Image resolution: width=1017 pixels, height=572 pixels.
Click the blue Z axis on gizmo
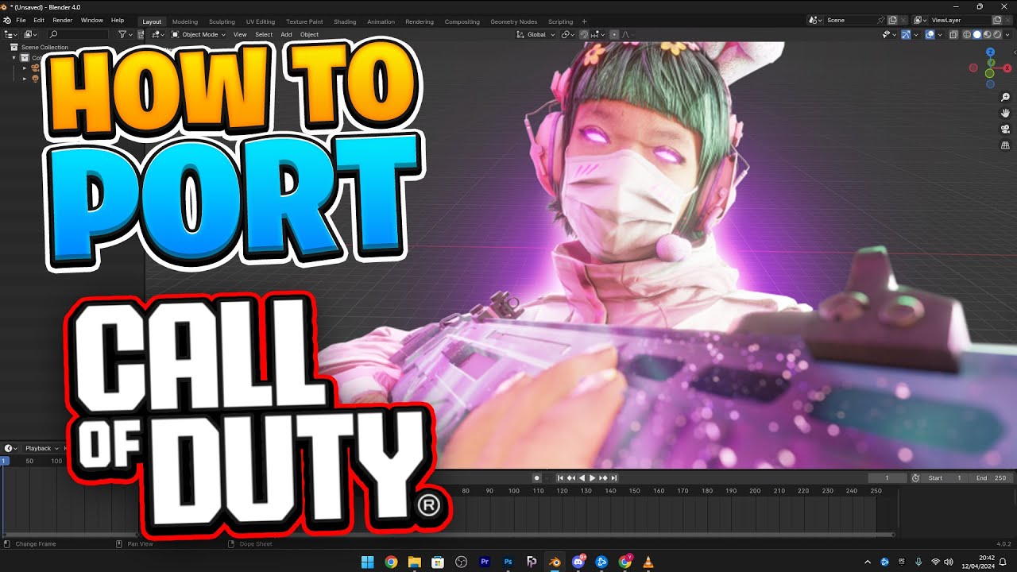pyautogui.click(x=990, y=52)
